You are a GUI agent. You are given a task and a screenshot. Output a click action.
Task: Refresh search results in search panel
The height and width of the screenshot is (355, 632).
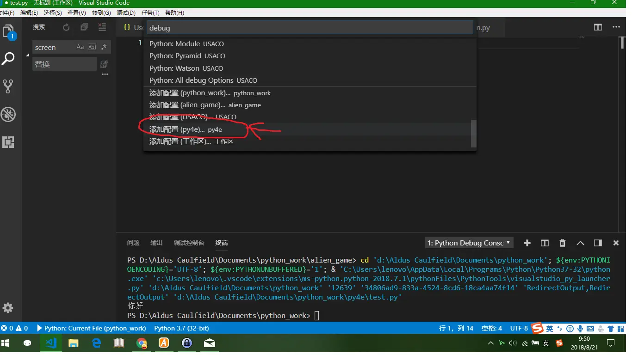click(x=66, y=27)
